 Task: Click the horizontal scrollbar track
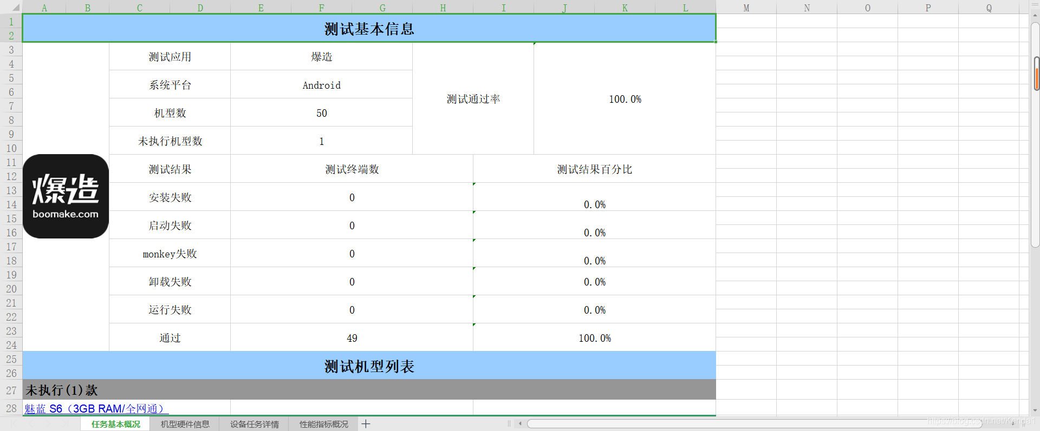click(755, 424)
